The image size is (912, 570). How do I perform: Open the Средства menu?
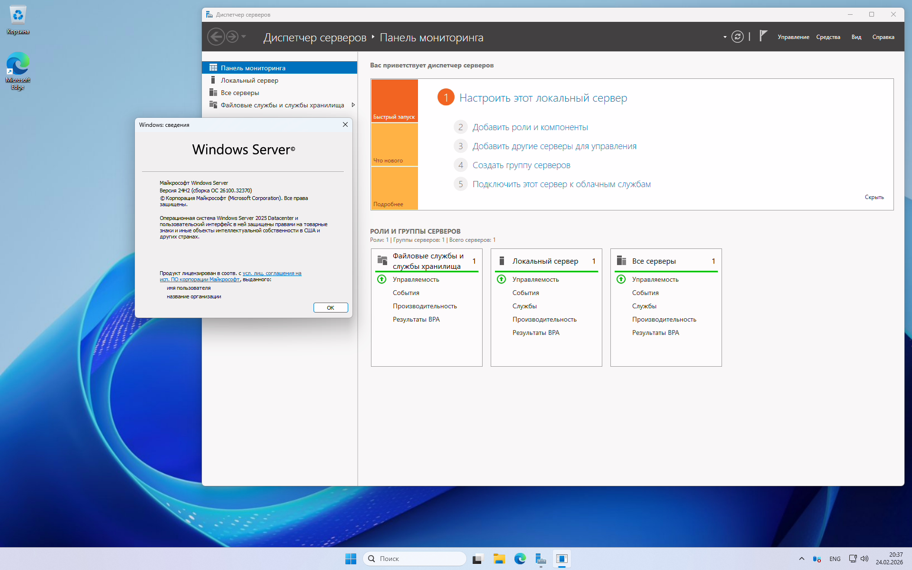(x=828, y=37)
